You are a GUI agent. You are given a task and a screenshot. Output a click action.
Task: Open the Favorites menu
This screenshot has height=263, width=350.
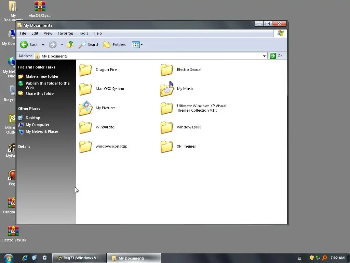(x=65, y=33)
